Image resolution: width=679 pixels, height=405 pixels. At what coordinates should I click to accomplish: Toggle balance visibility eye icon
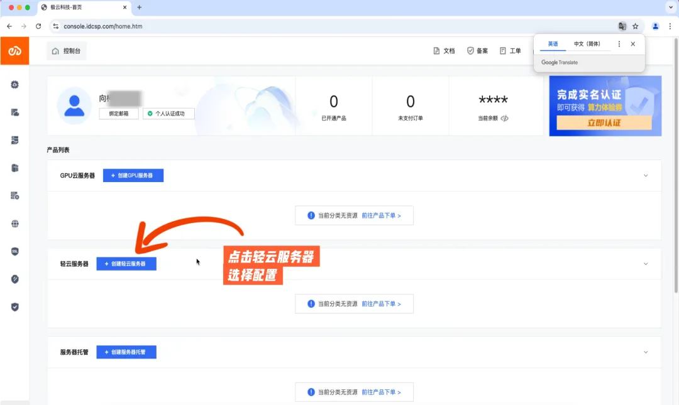[x=504, y=118]
